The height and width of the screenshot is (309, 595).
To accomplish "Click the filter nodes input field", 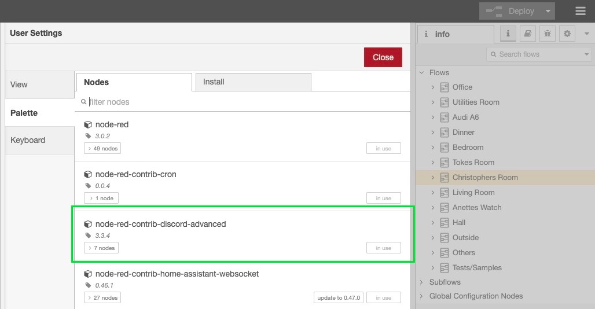I will (x=246, y=102).
